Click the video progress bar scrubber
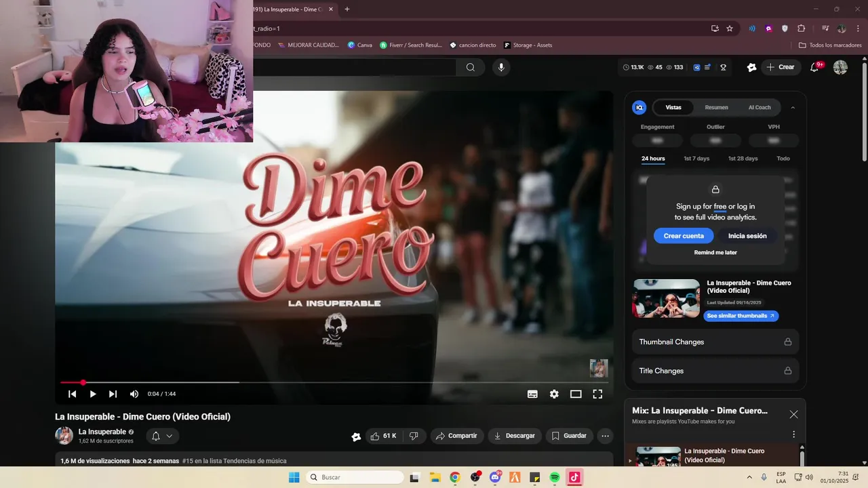 pyautogui.click(x=83, y=382)
